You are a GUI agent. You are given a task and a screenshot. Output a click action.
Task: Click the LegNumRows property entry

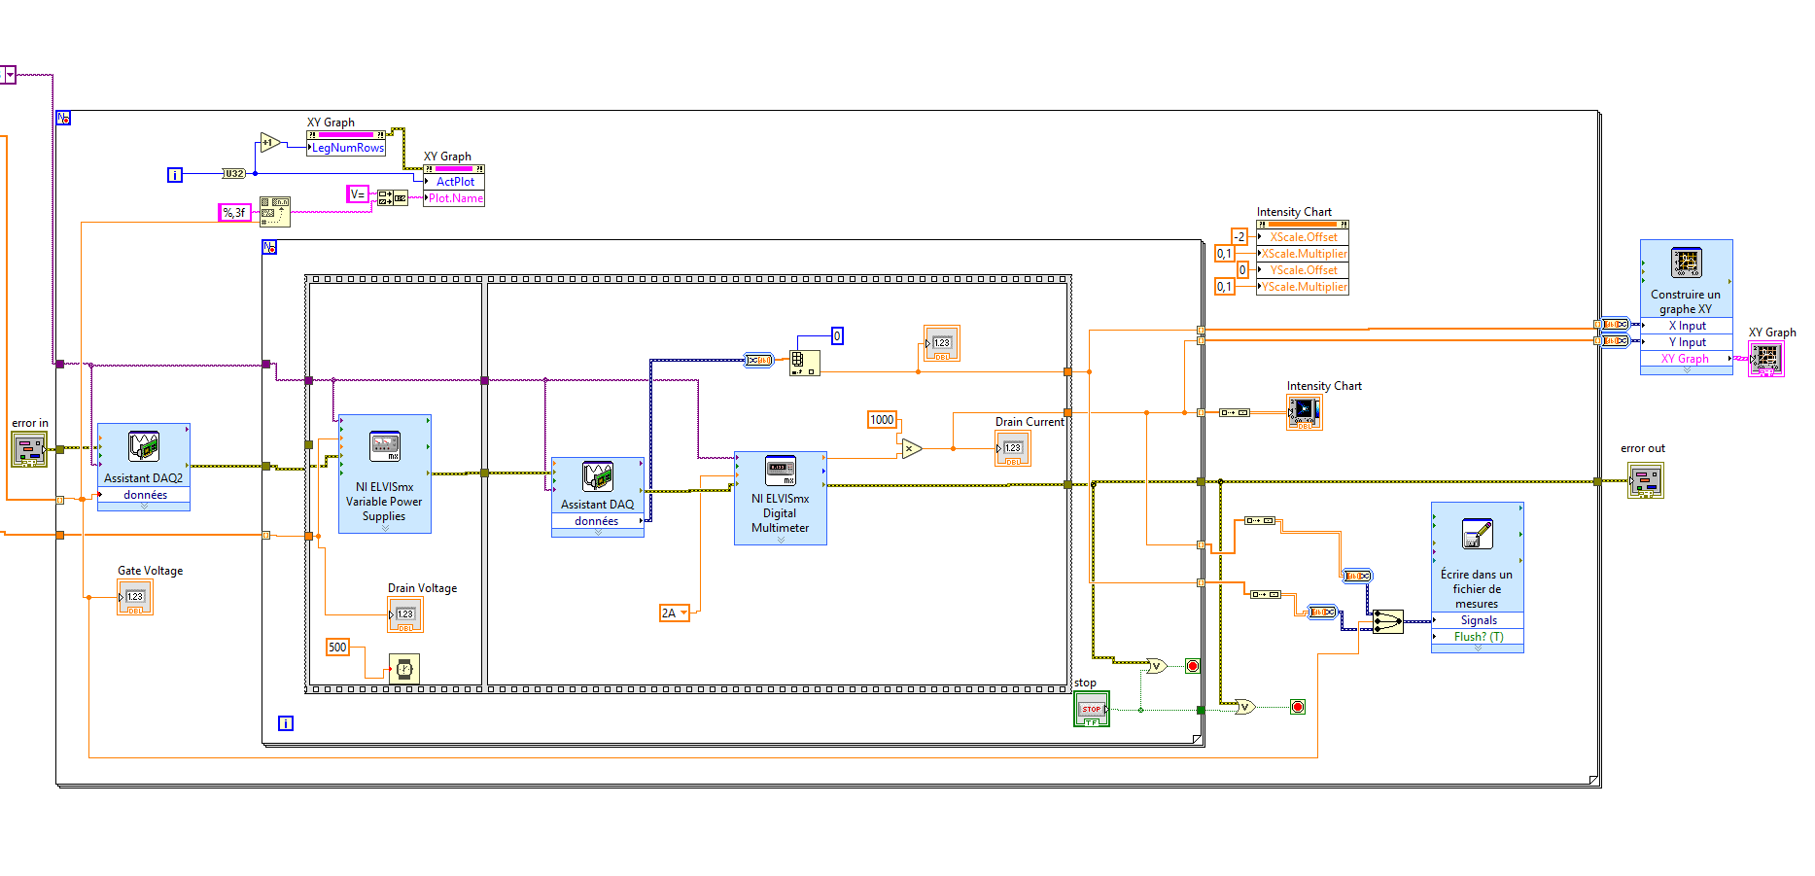tap(347, 148)
